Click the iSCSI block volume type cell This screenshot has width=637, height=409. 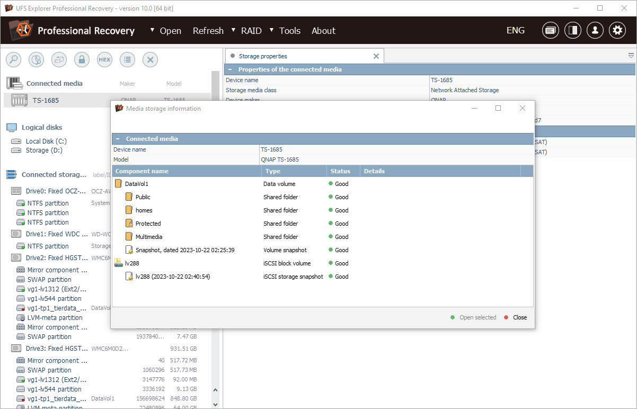pyautogui.click(x=287, y=263)
